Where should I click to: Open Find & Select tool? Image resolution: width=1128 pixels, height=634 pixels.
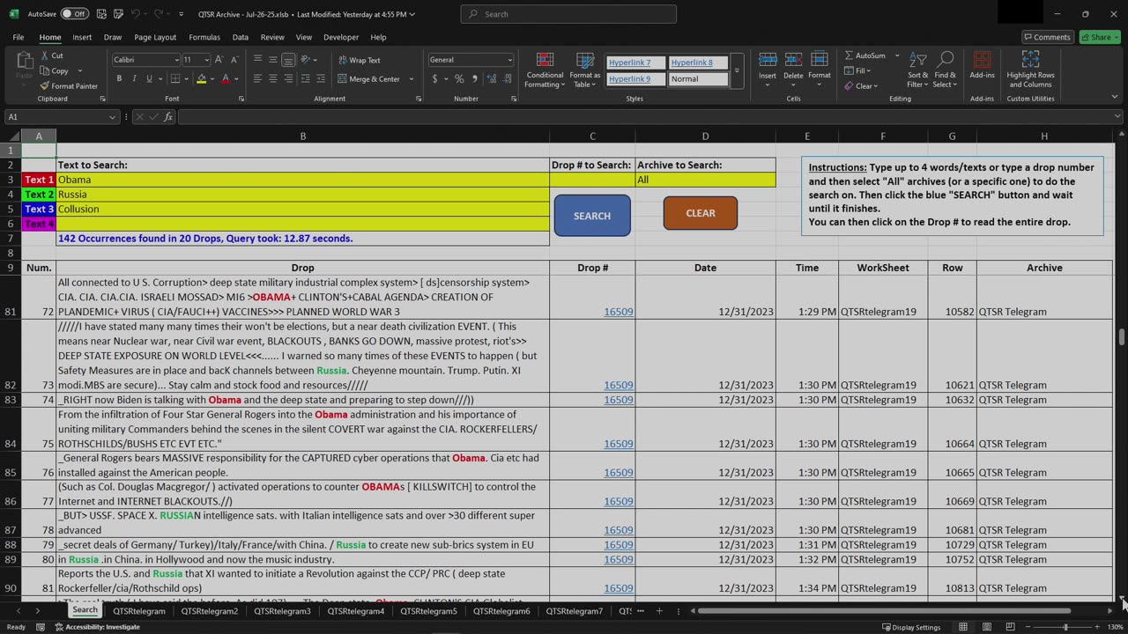pos(945,69)
